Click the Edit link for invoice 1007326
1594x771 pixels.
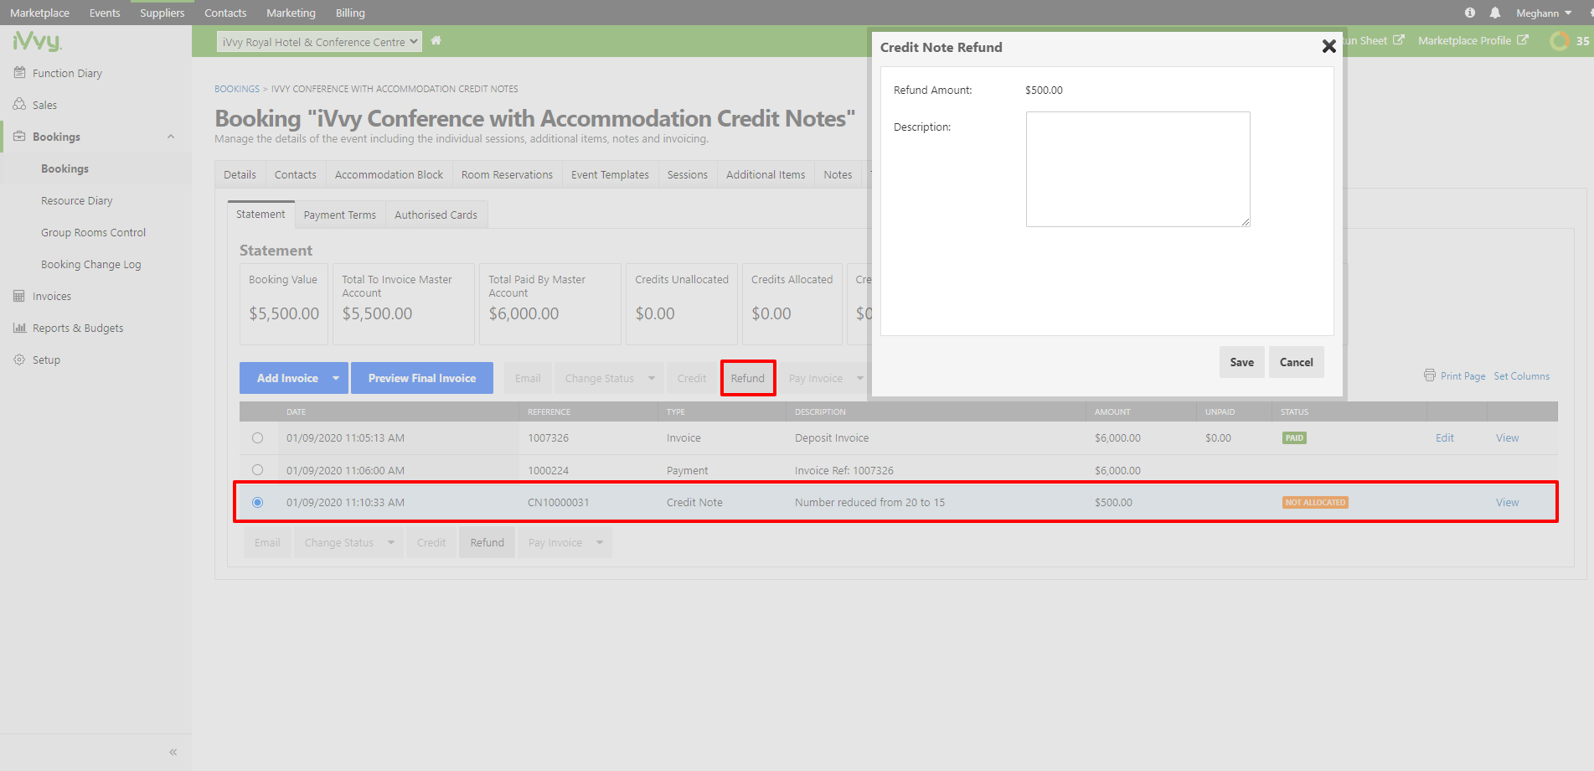coord(1445,437)
